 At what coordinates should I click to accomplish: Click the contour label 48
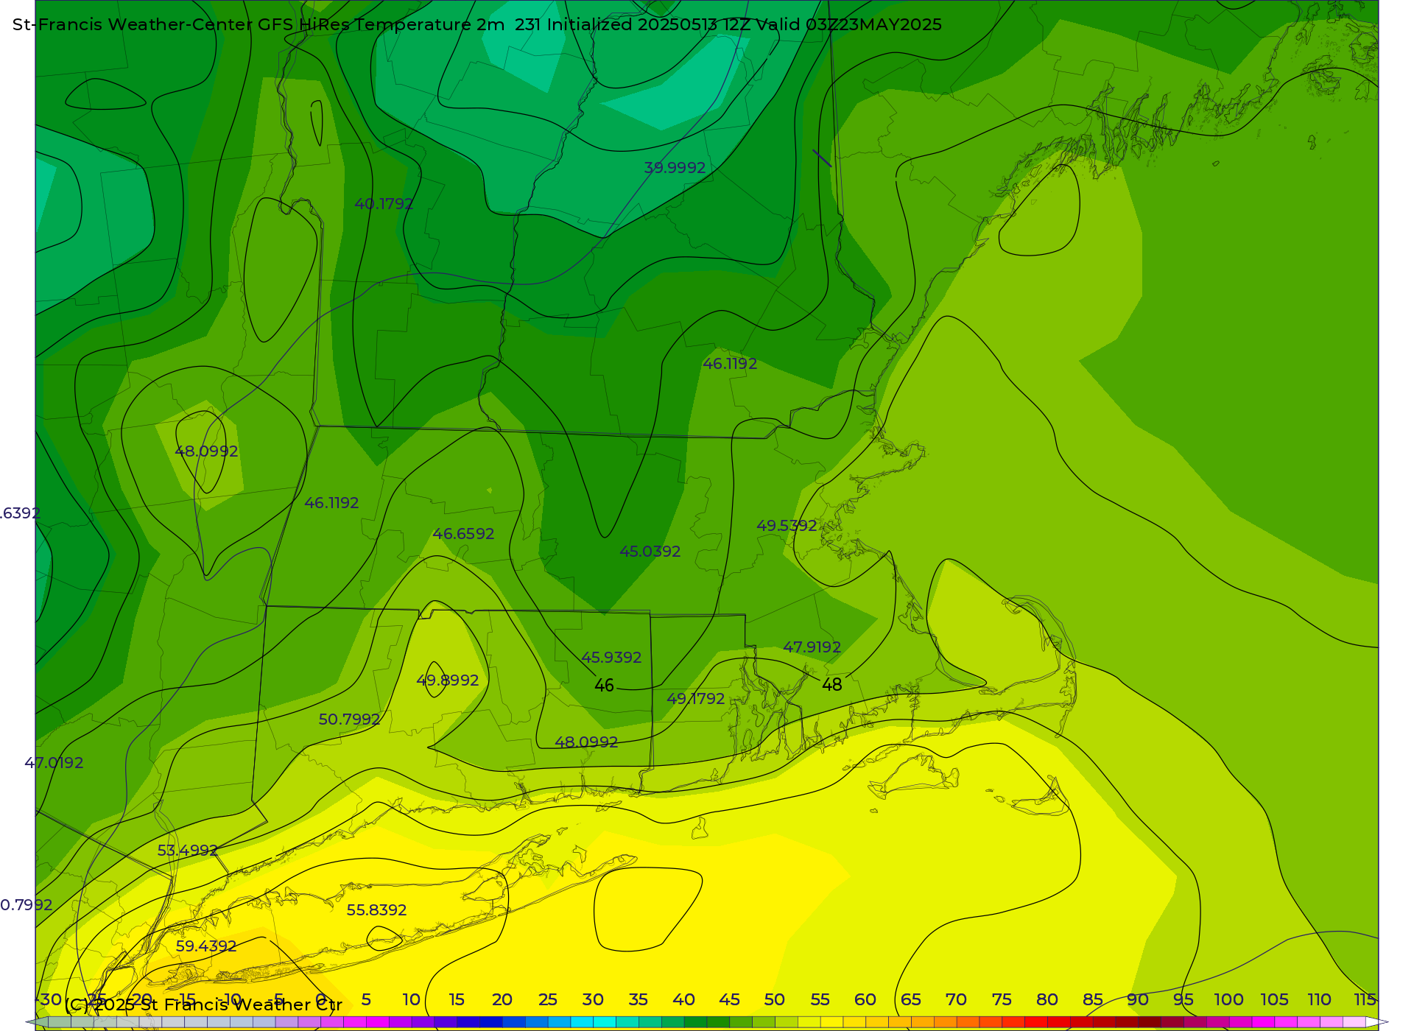(x=831, y=685)
